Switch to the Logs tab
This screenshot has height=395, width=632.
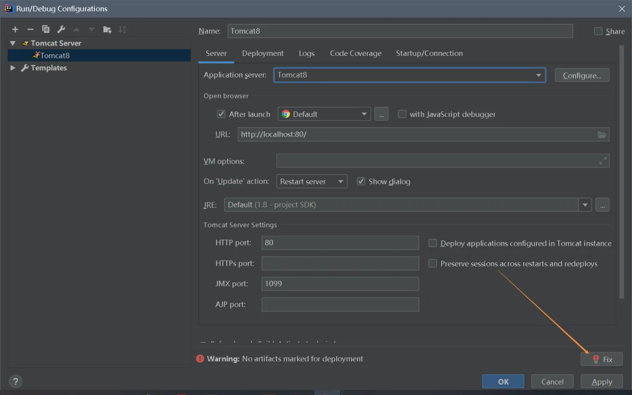[307, 53]
